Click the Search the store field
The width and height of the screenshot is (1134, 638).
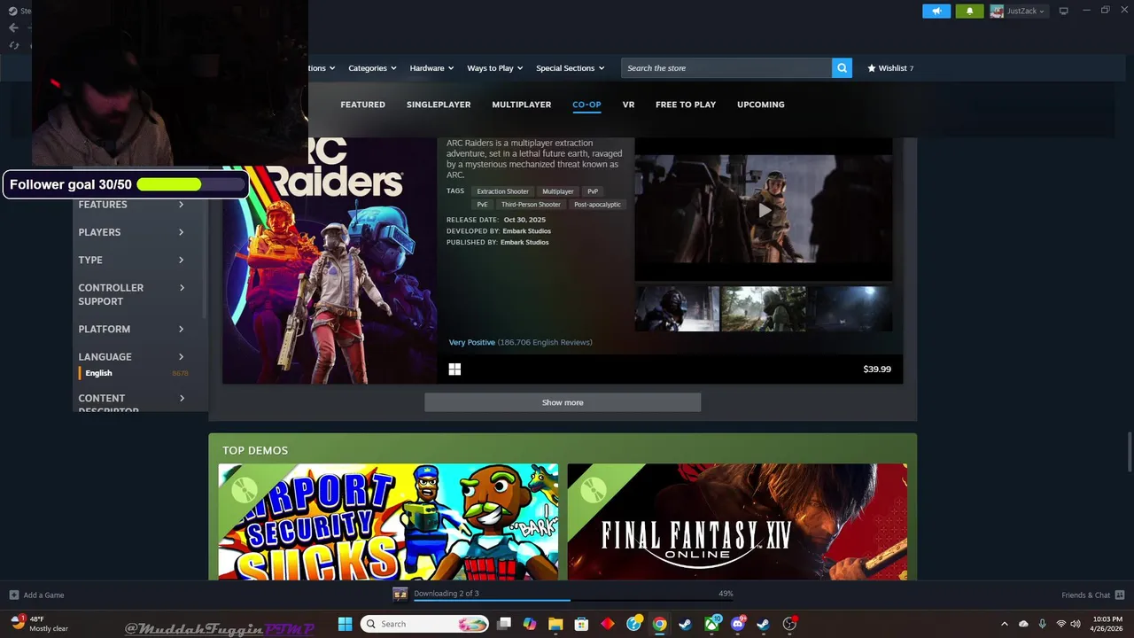coord(726,68)
